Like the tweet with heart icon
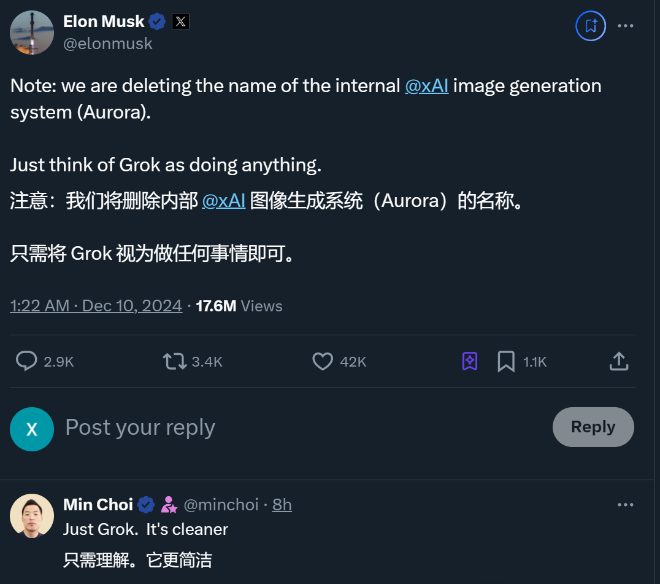The height and width of the screenshot is (584, 660). tap(323, 361)
